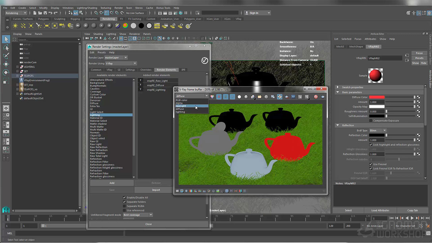Toggle red channel in V-Ray frame buffer
Viewport: 432px width, 243px height.
click(x=219, y=97)
